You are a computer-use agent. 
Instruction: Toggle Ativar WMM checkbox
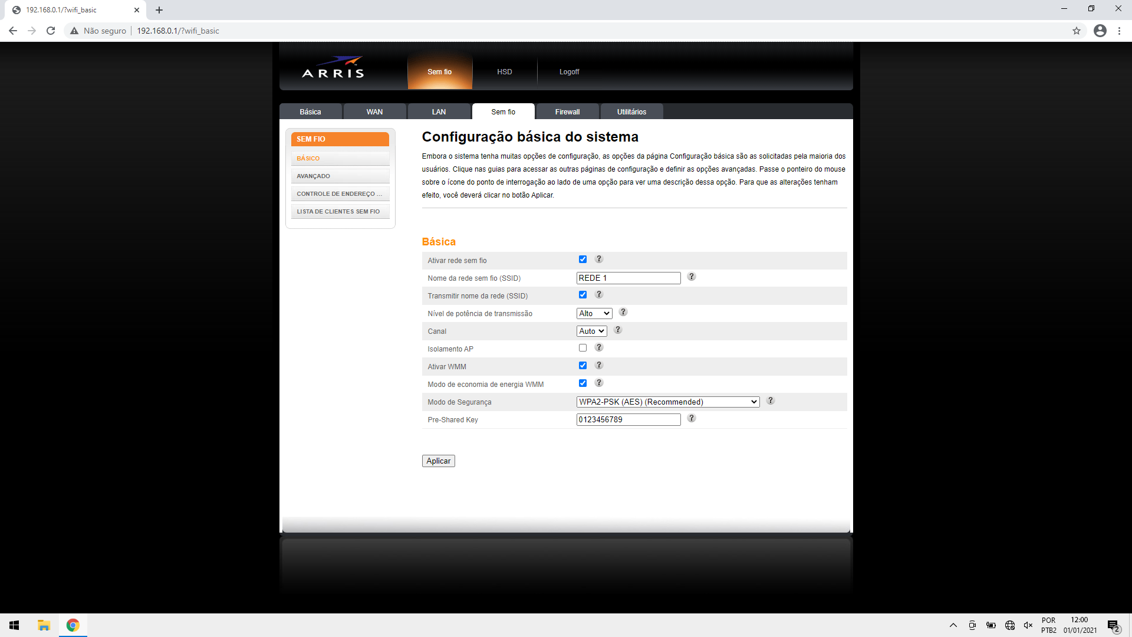click(x=583, y=366)
